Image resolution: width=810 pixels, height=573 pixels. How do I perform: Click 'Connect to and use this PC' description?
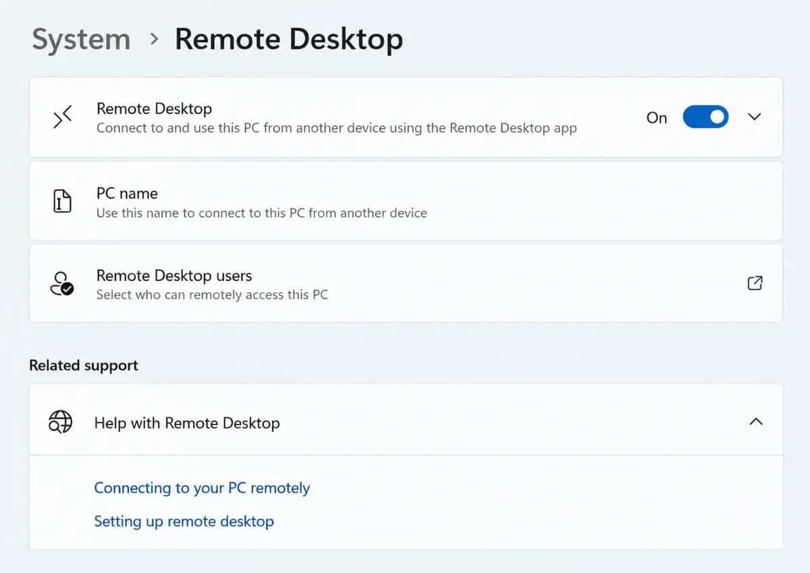pos(337,128)
